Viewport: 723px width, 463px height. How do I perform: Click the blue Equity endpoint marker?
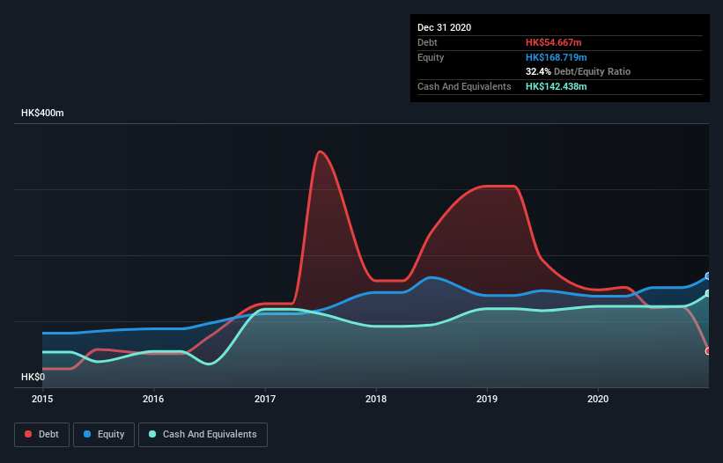tap(708, 276)
